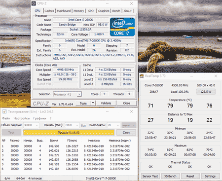Viewport: 222px width, 181px height.
Task: Click the Intel Core i7 logo badge
Action: (x=122, y=27)
